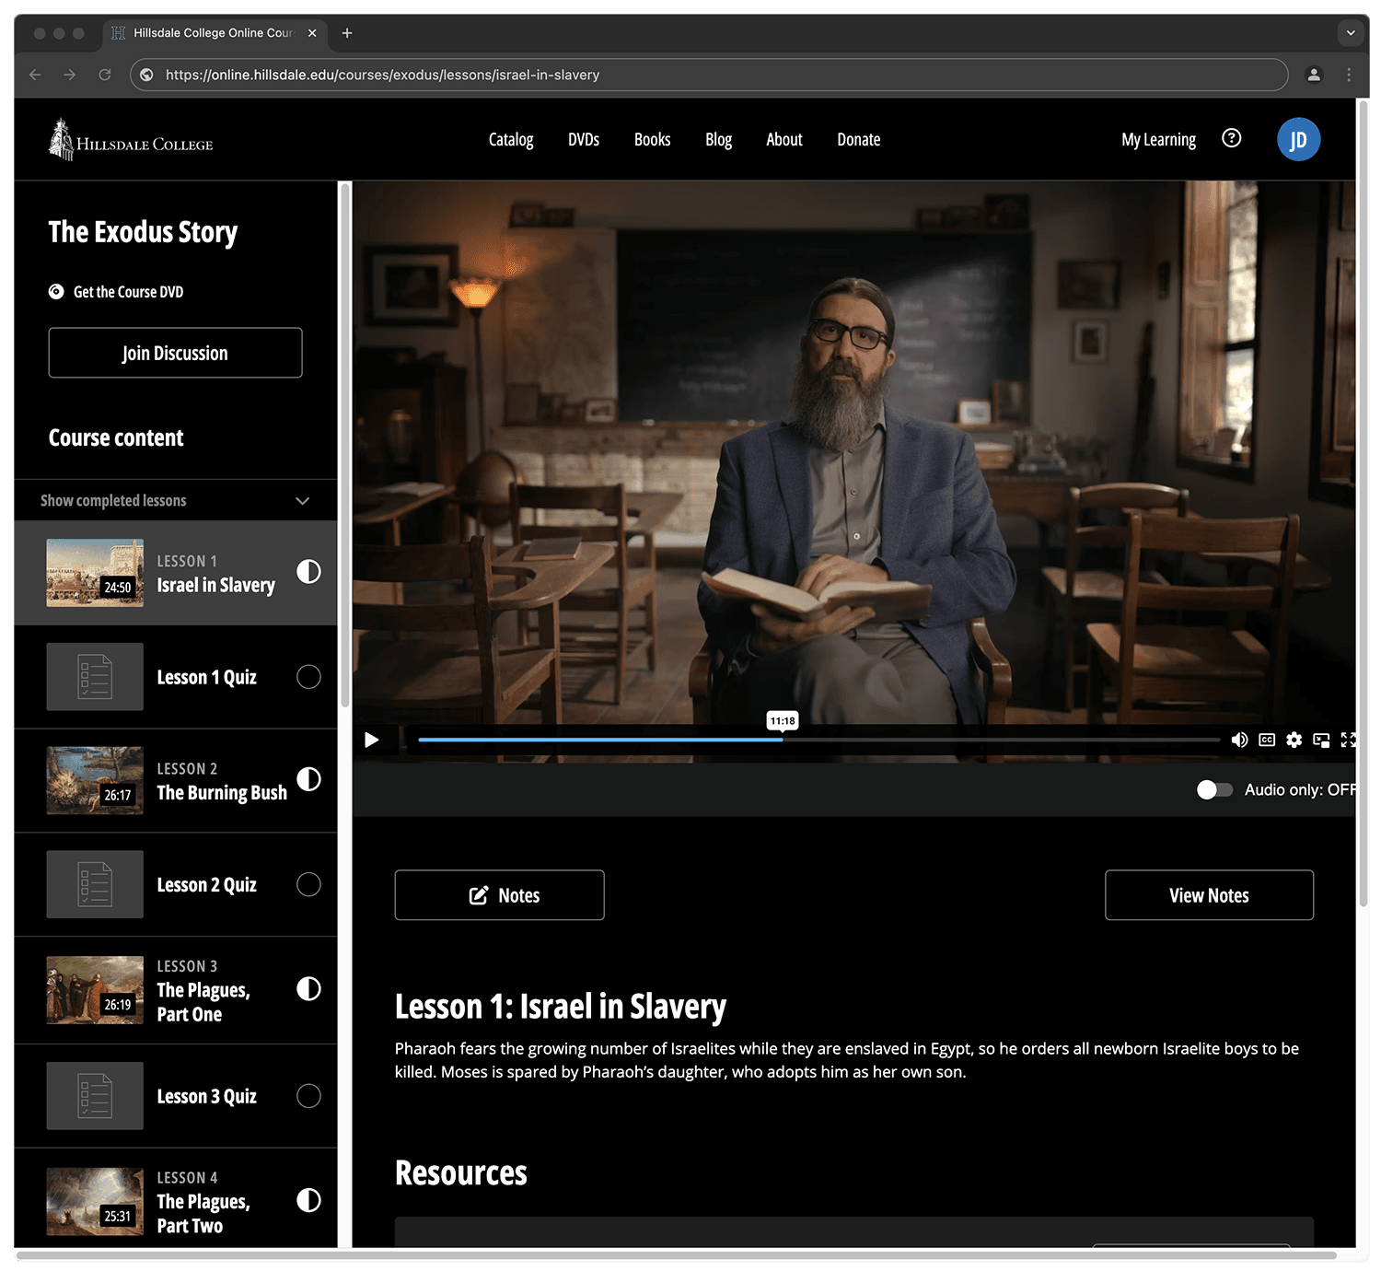Click the JD profile avatar

pos(1298,139)
